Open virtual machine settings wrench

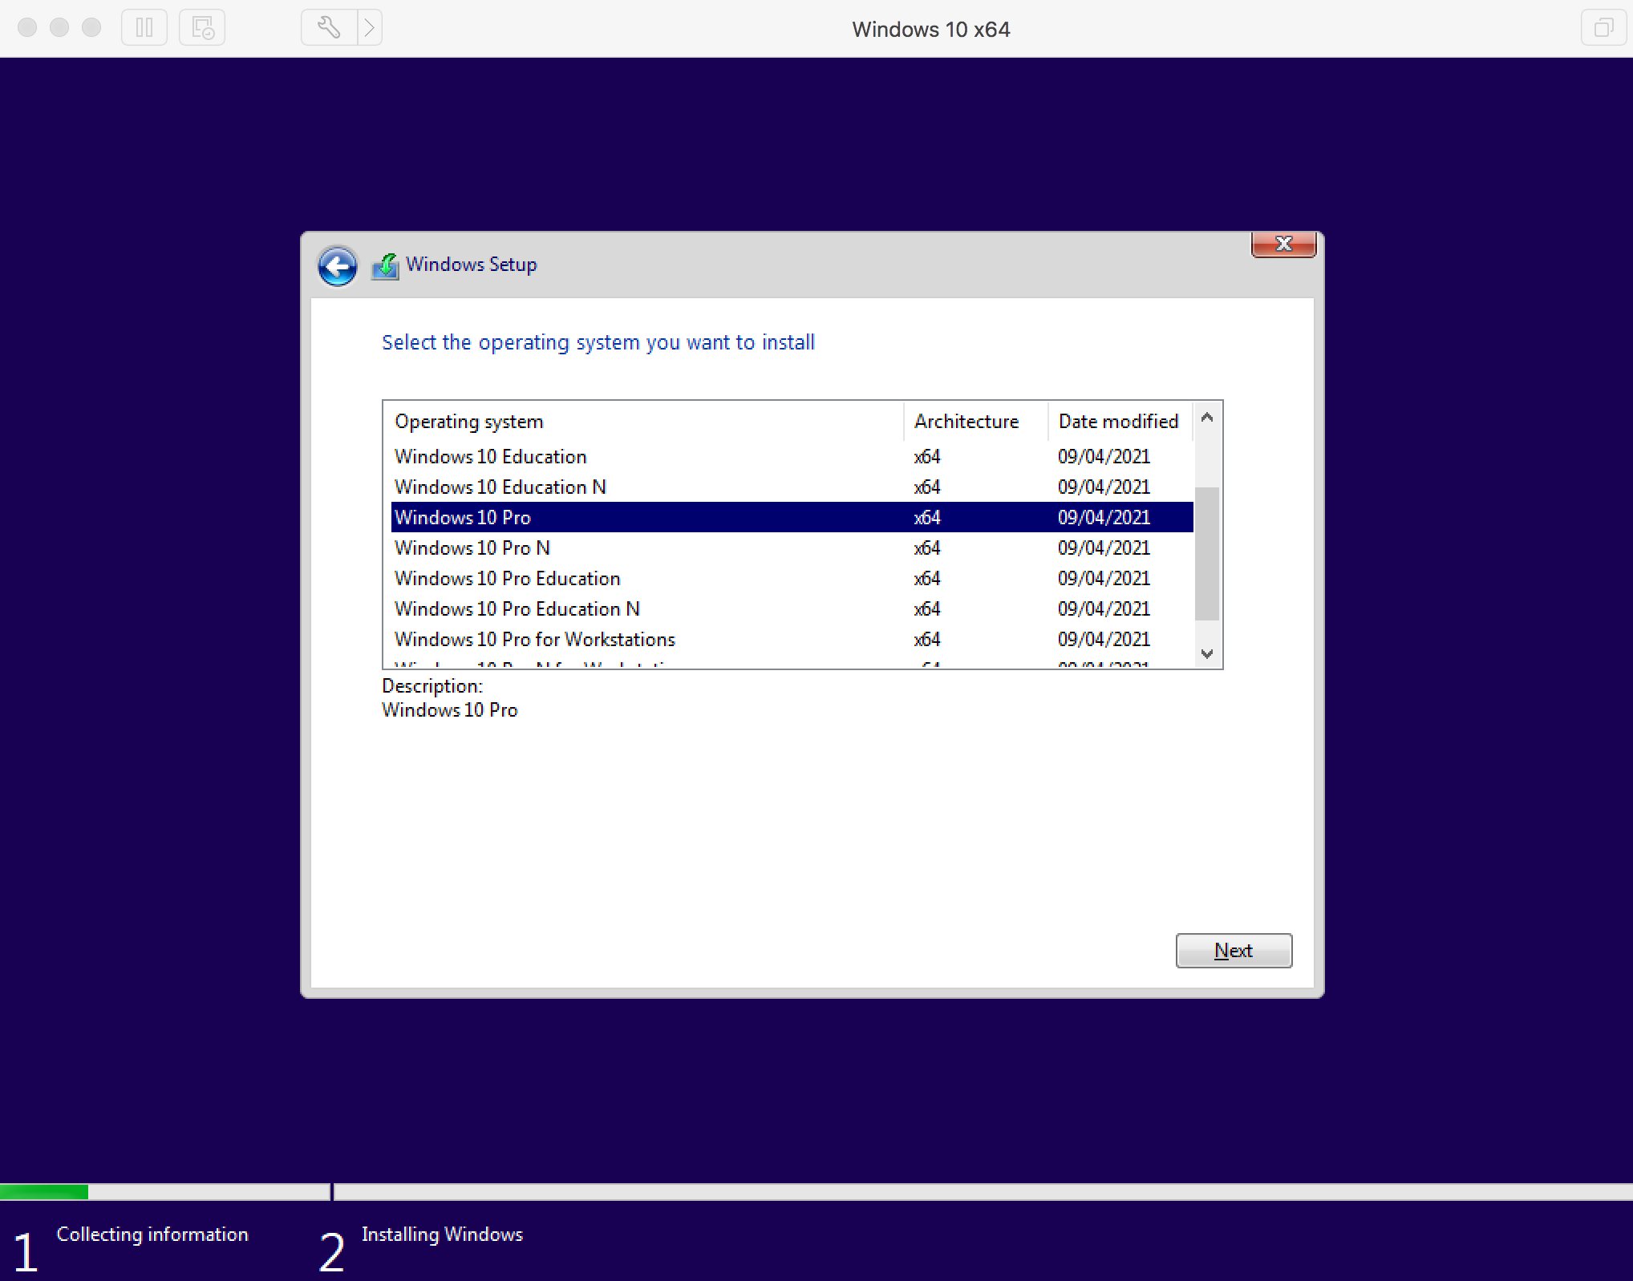(329, 28)
